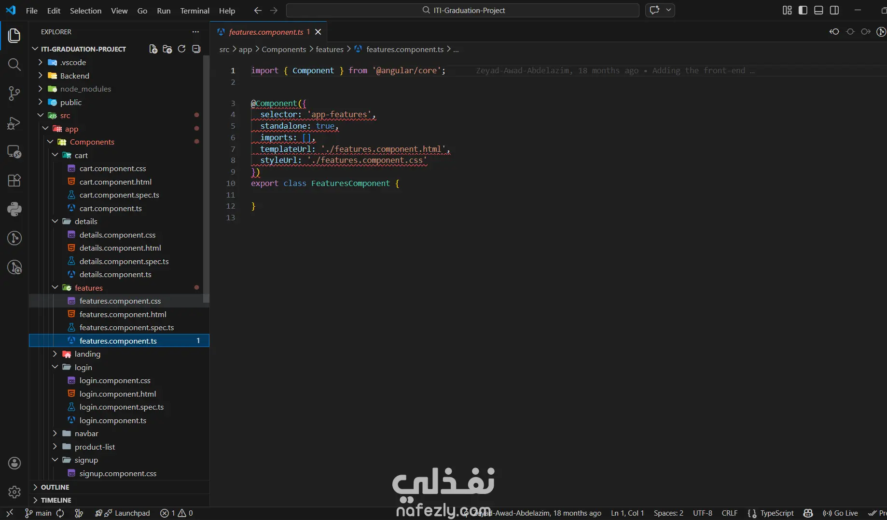Image resolution: width=887 pixels, height=520 pixels.
Task: Go forward in navigation history
Action: 274,11
